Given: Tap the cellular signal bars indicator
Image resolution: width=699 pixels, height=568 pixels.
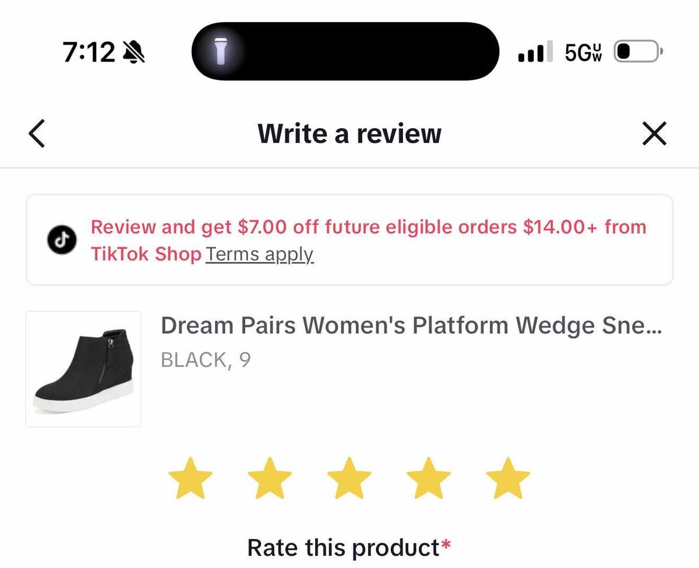Looking at the screenshot, I should (x=534, y=51).
